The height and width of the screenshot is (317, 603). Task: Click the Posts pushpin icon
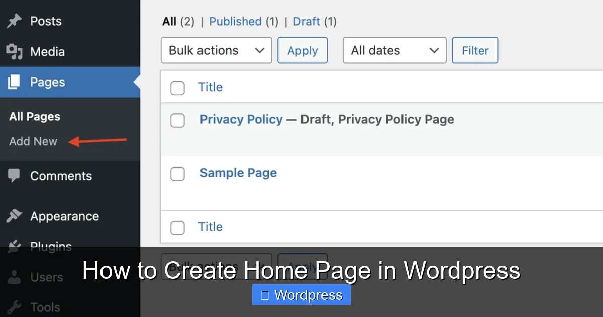(x=14, y=21)
